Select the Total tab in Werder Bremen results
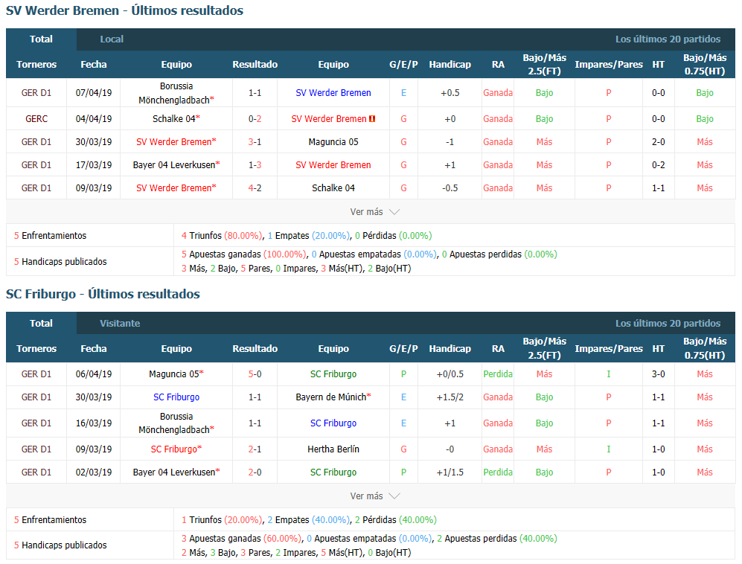The image size is (742, 564). 41,39
